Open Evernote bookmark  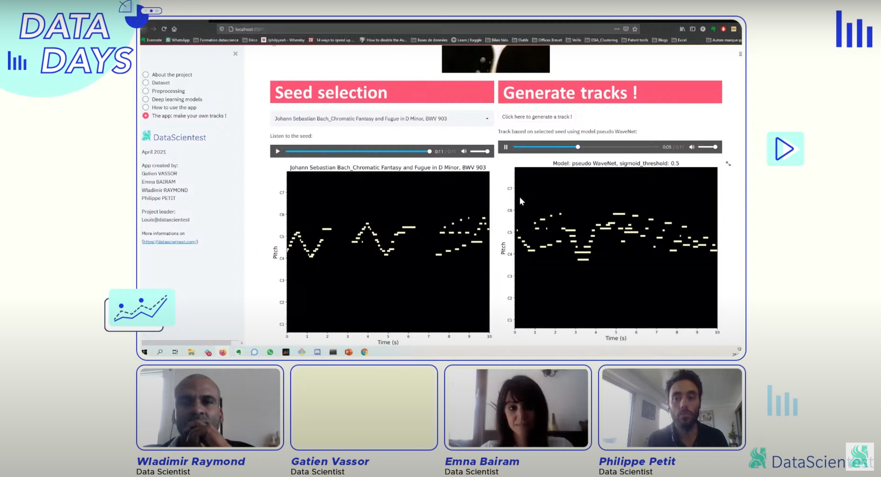coord(151,40)
